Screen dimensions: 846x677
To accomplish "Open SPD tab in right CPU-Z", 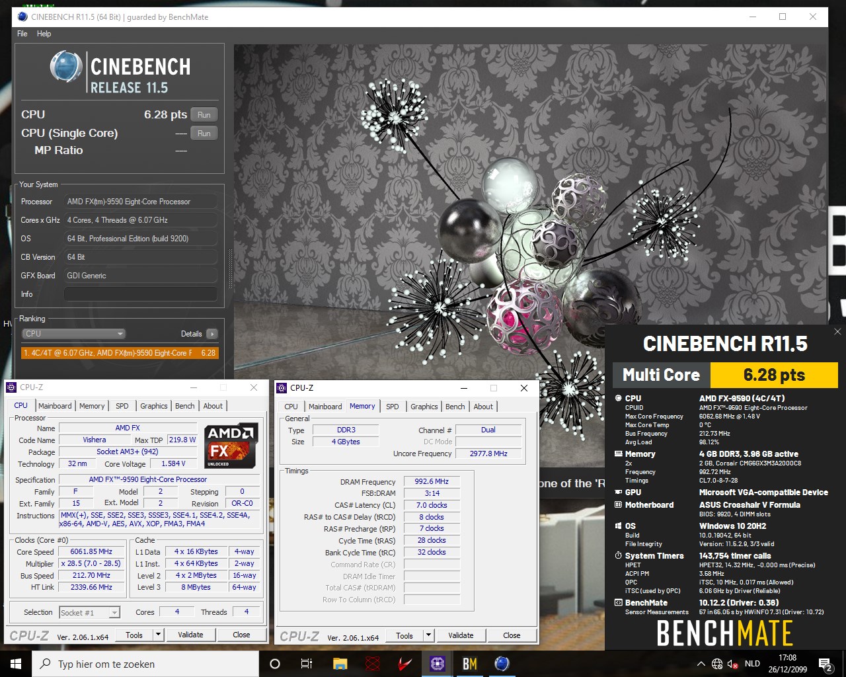I will (393, 407).
